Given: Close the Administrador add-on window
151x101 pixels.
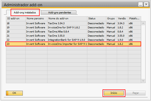Looking at the screenshot, I should point(146,4).
